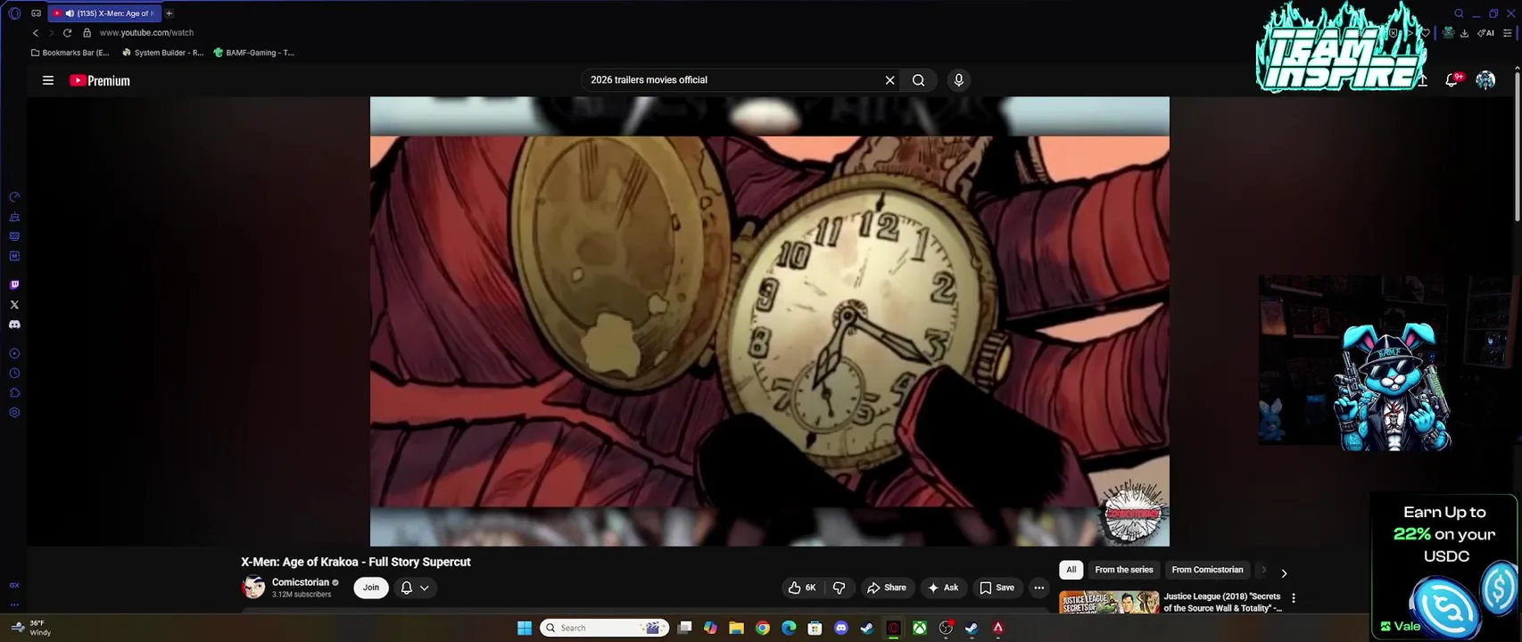This screenshot has width=1522, height=642.
Task: Click the Ask button
Action: pyautogui.click(x=943, y=588)
